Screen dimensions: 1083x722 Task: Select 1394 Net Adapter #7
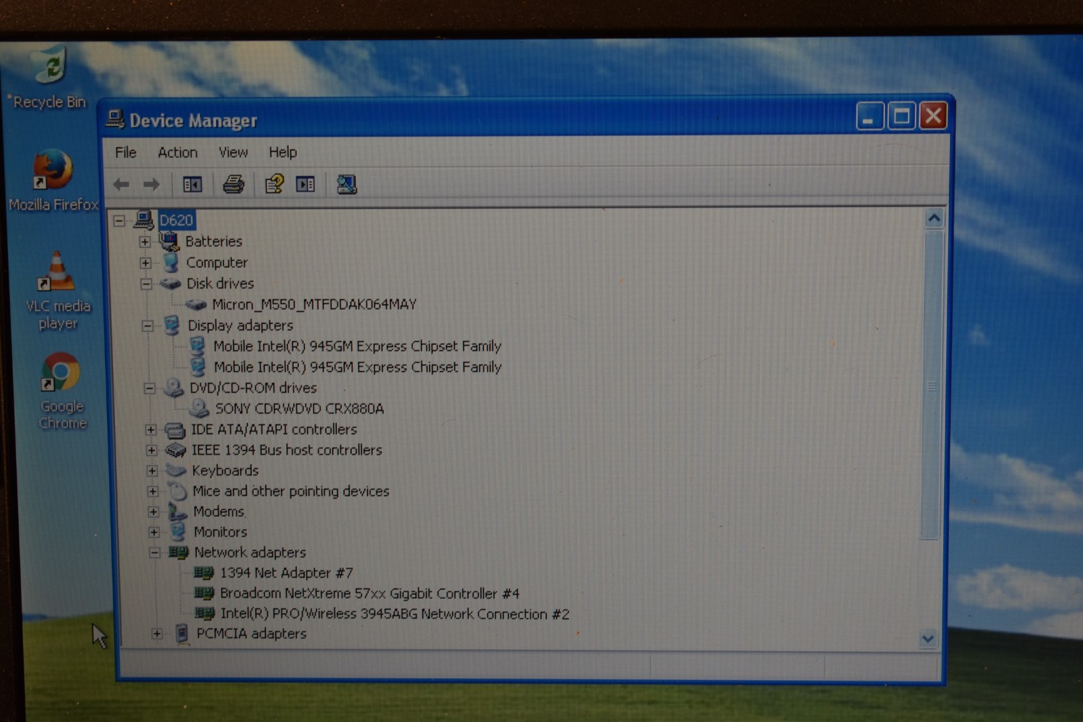coord(286,572)
